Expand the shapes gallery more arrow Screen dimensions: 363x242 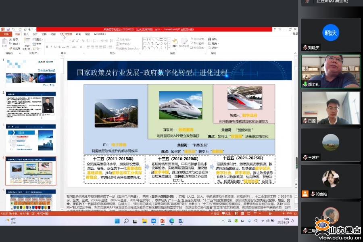169,48
